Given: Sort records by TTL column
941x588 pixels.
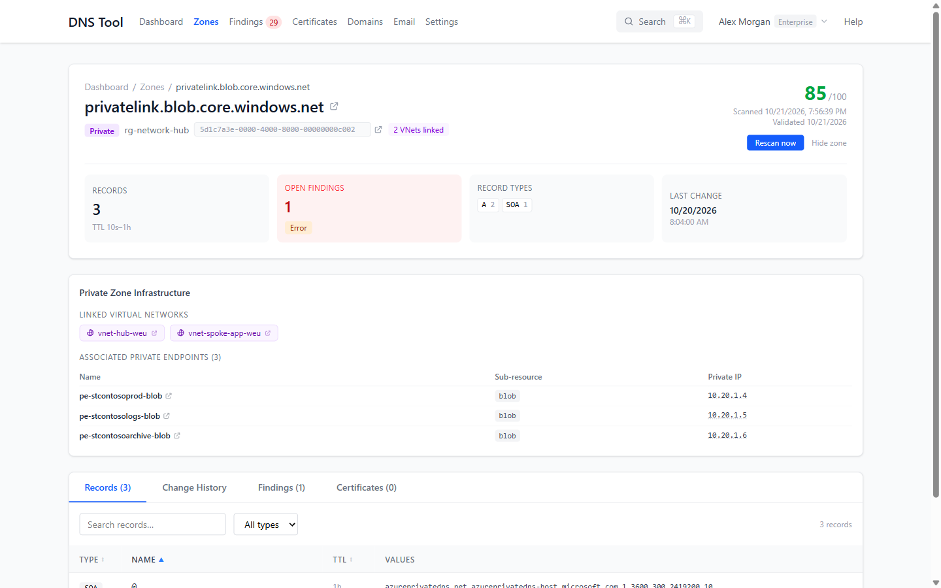Looking at the screenshot, I should click(x=342, y=560).
